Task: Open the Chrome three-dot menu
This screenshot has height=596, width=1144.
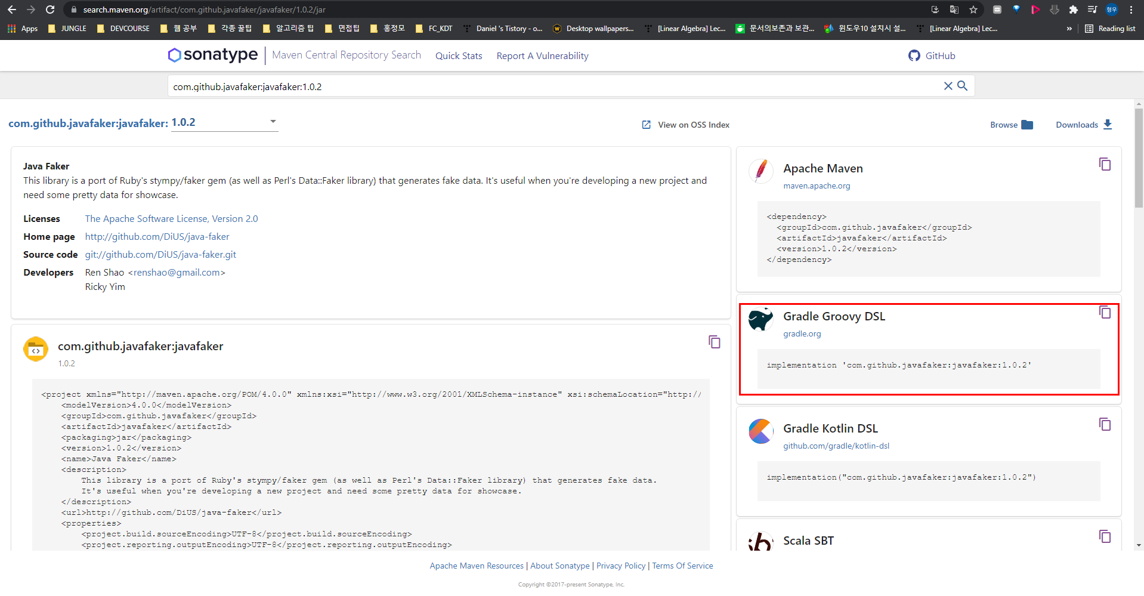Action: click(x=1131, y=10)
